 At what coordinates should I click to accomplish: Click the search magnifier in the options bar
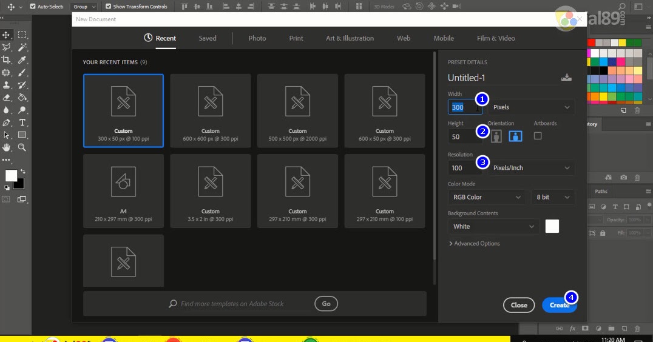point(622,6)
